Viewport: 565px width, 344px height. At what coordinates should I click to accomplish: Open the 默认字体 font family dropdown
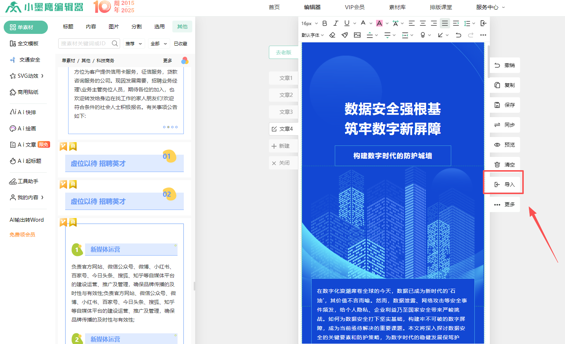coord(313,35)
